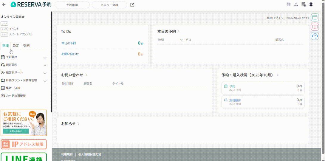Viewport: 325px width, 161px height.
Task: Open the notification bell icon
Action: pyautogui.click(x=296, y=4)
